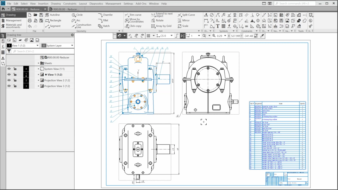This screenshot has width=338, height=190.
Task: Open the Constraints menu
Action: tap(70, 4)
